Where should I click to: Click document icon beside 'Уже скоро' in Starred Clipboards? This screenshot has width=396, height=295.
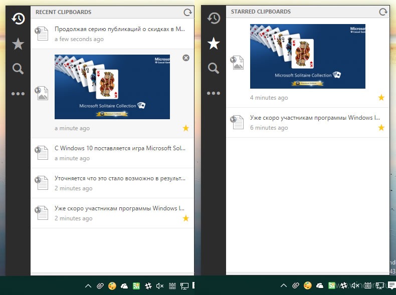click(237, 122)
